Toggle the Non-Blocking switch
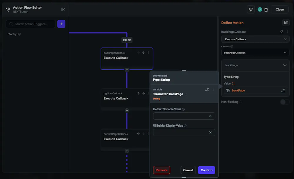The image size is (294, 179). tap(284, 102)
